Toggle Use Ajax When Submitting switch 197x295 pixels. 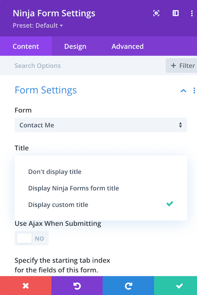point(32,238)
